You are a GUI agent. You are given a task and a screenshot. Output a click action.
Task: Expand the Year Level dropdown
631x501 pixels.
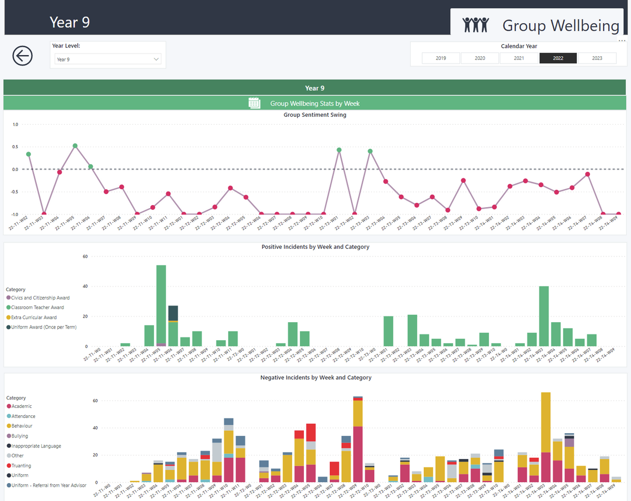[108, 59]
